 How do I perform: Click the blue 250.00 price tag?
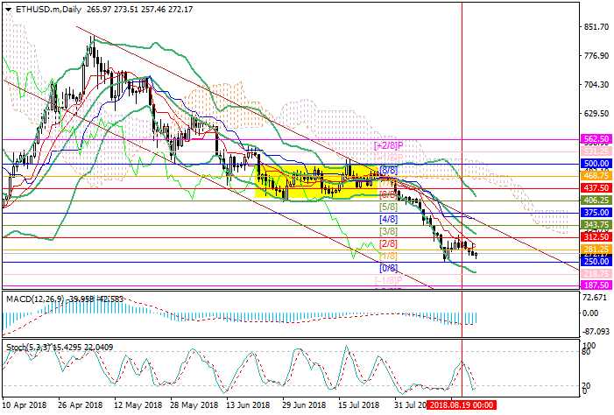tap(596, 261)
